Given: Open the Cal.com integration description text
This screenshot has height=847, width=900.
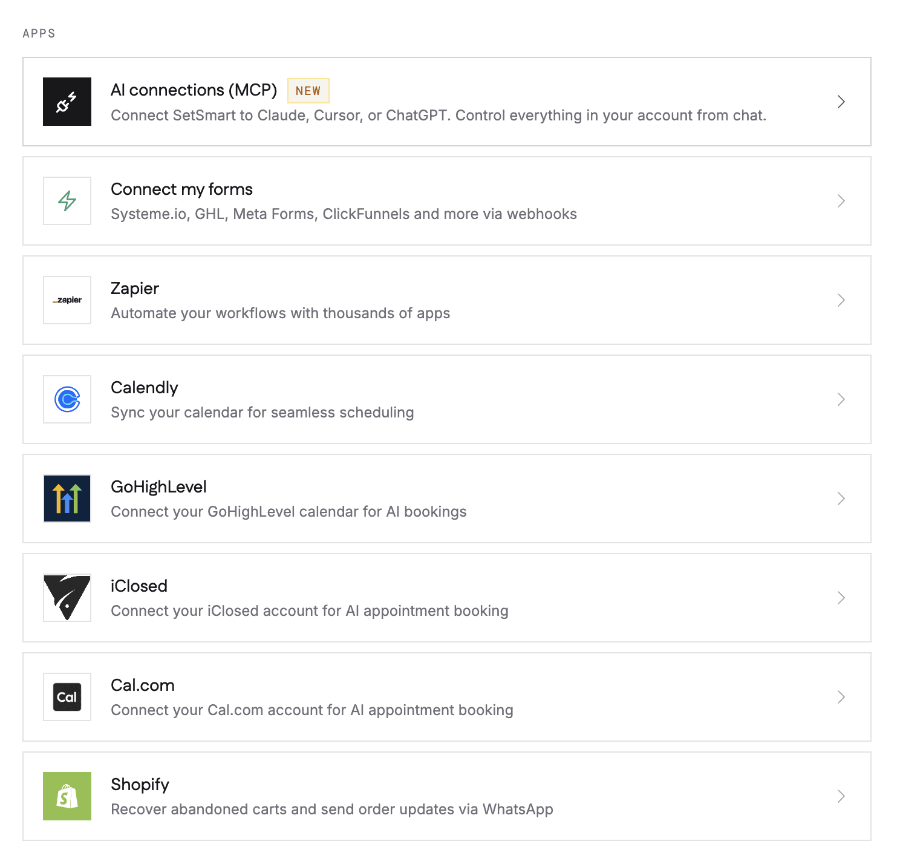Looking at the screenshot, I should click(312, 710).
